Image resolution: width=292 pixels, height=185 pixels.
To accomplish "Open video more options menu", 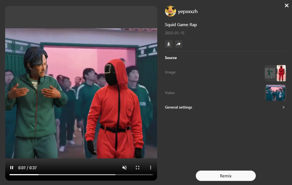I will 150,168.
